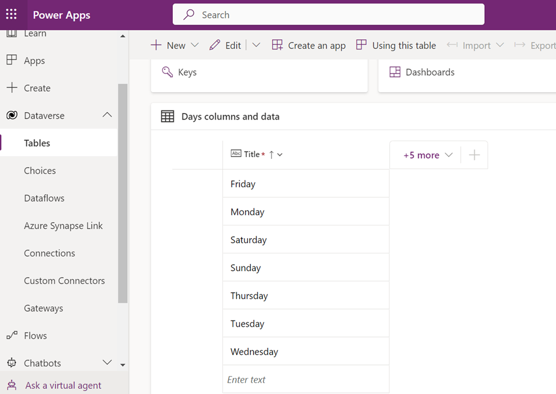
Task: Click the Apps grid icon in sidebar
Action: (x=12, y=60)
